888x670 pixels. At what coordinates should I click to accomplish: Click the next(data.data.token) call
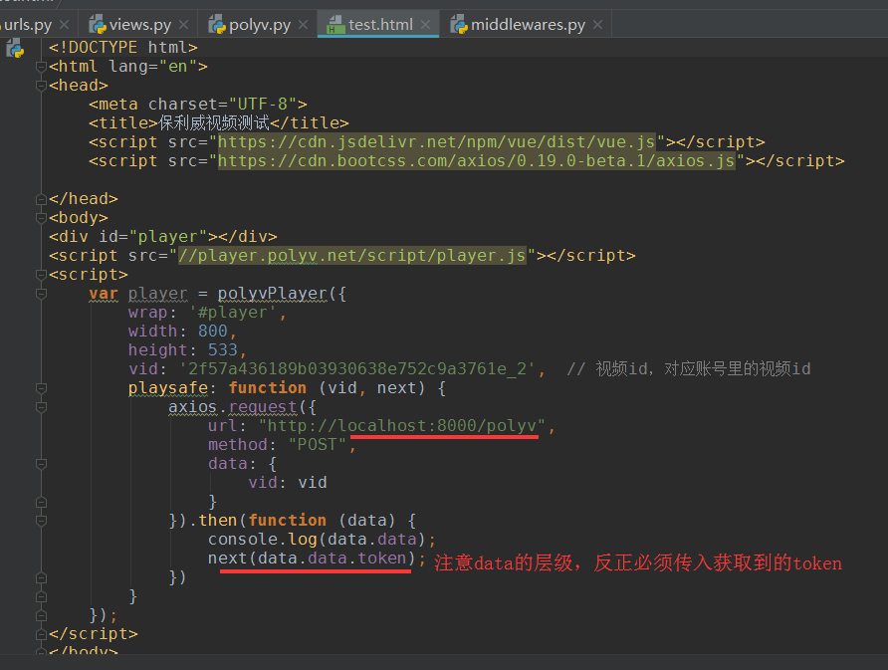(317, 558)
